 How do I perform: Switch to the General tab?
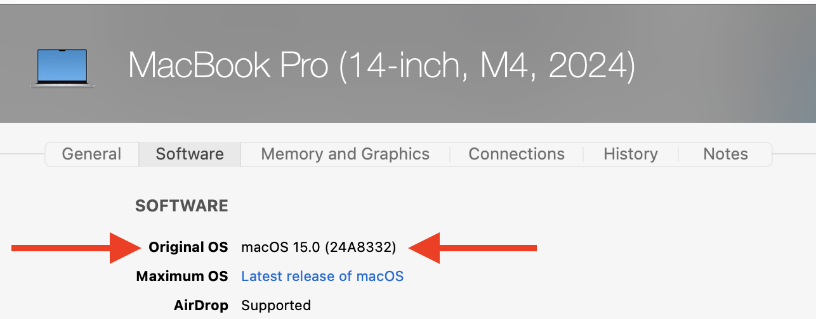[x=91, y=154]
